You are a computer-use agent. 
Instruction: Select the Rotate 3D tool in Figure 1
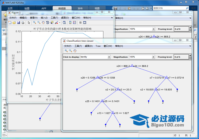[48, 23]
